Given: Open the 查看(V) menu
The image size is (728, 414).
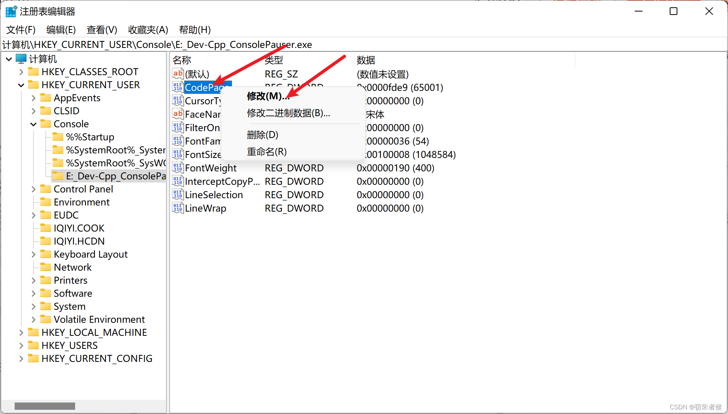Looking at the screenshot, I should (102, 30).
